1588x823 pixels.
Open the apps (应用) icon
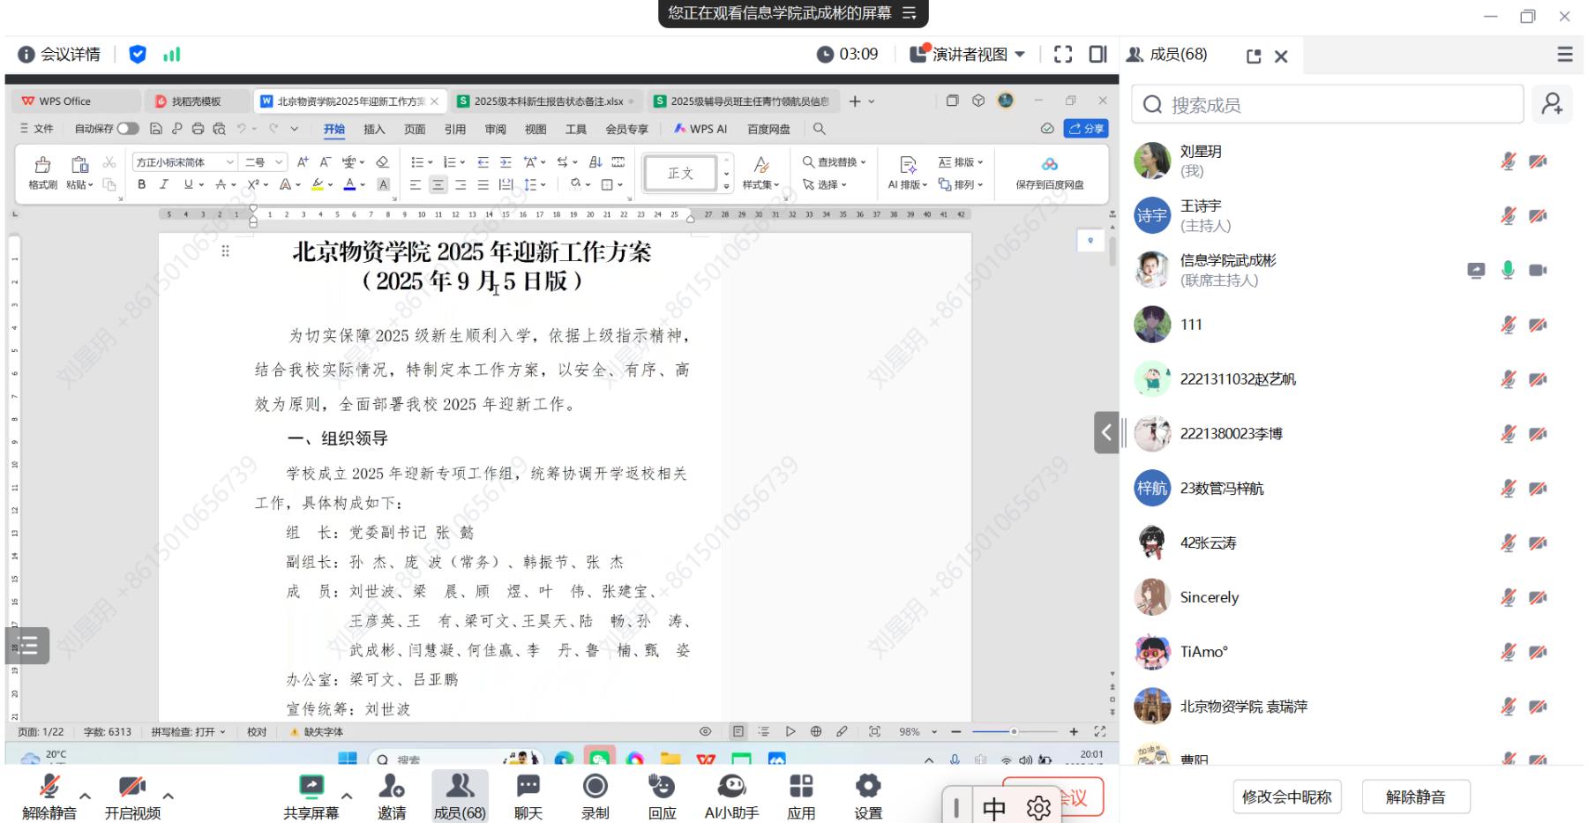[800, 787]
